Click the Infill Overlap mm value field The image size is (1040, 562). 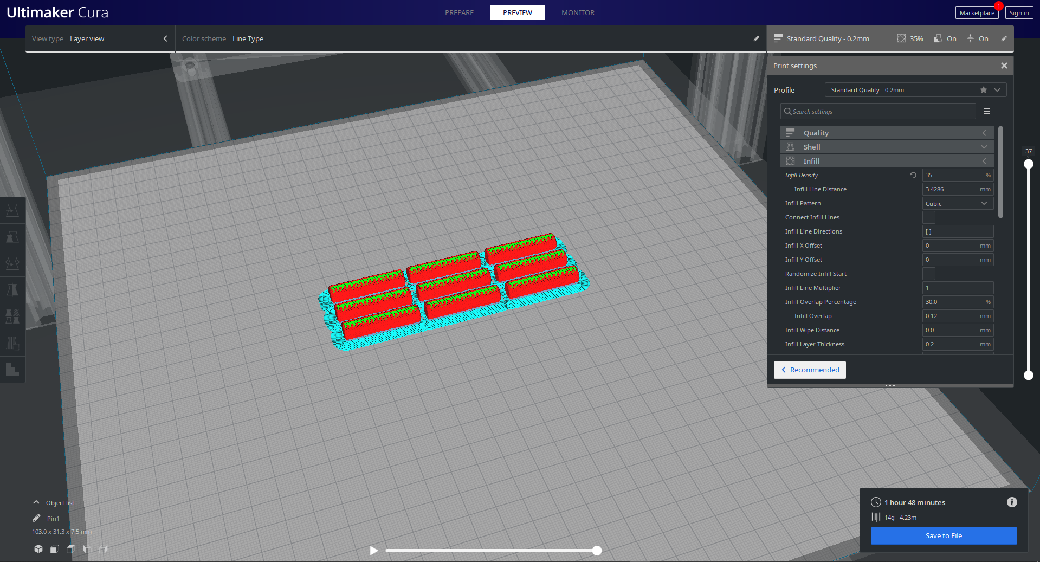958,316
